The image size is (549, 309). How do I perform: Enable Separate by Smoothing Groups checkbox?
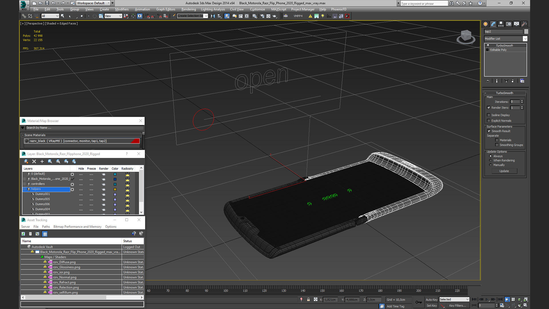[x=497, y=145]
